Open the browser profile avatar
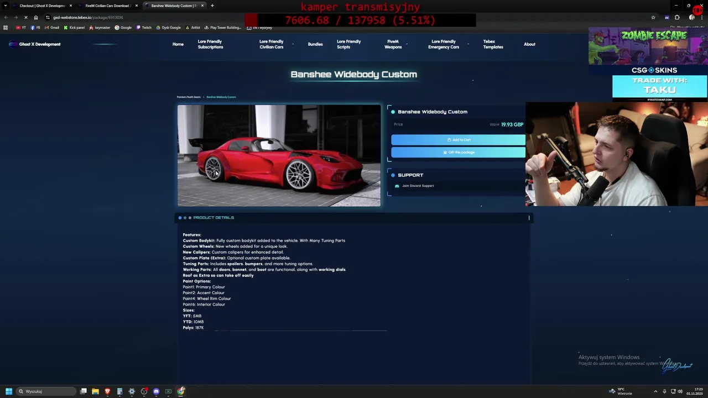 point(691,17)
